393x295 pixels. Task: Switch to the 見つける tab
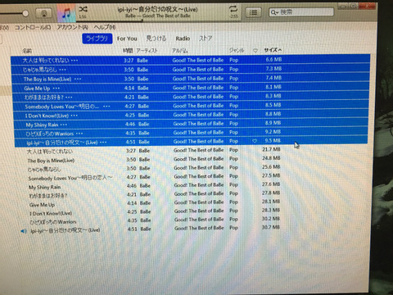pyautogui.click(x=156, y=39)
